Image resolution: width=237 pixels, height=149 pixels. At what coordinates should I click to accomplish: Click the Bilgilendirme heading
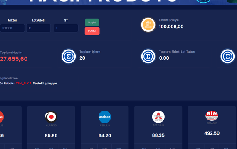9,78
